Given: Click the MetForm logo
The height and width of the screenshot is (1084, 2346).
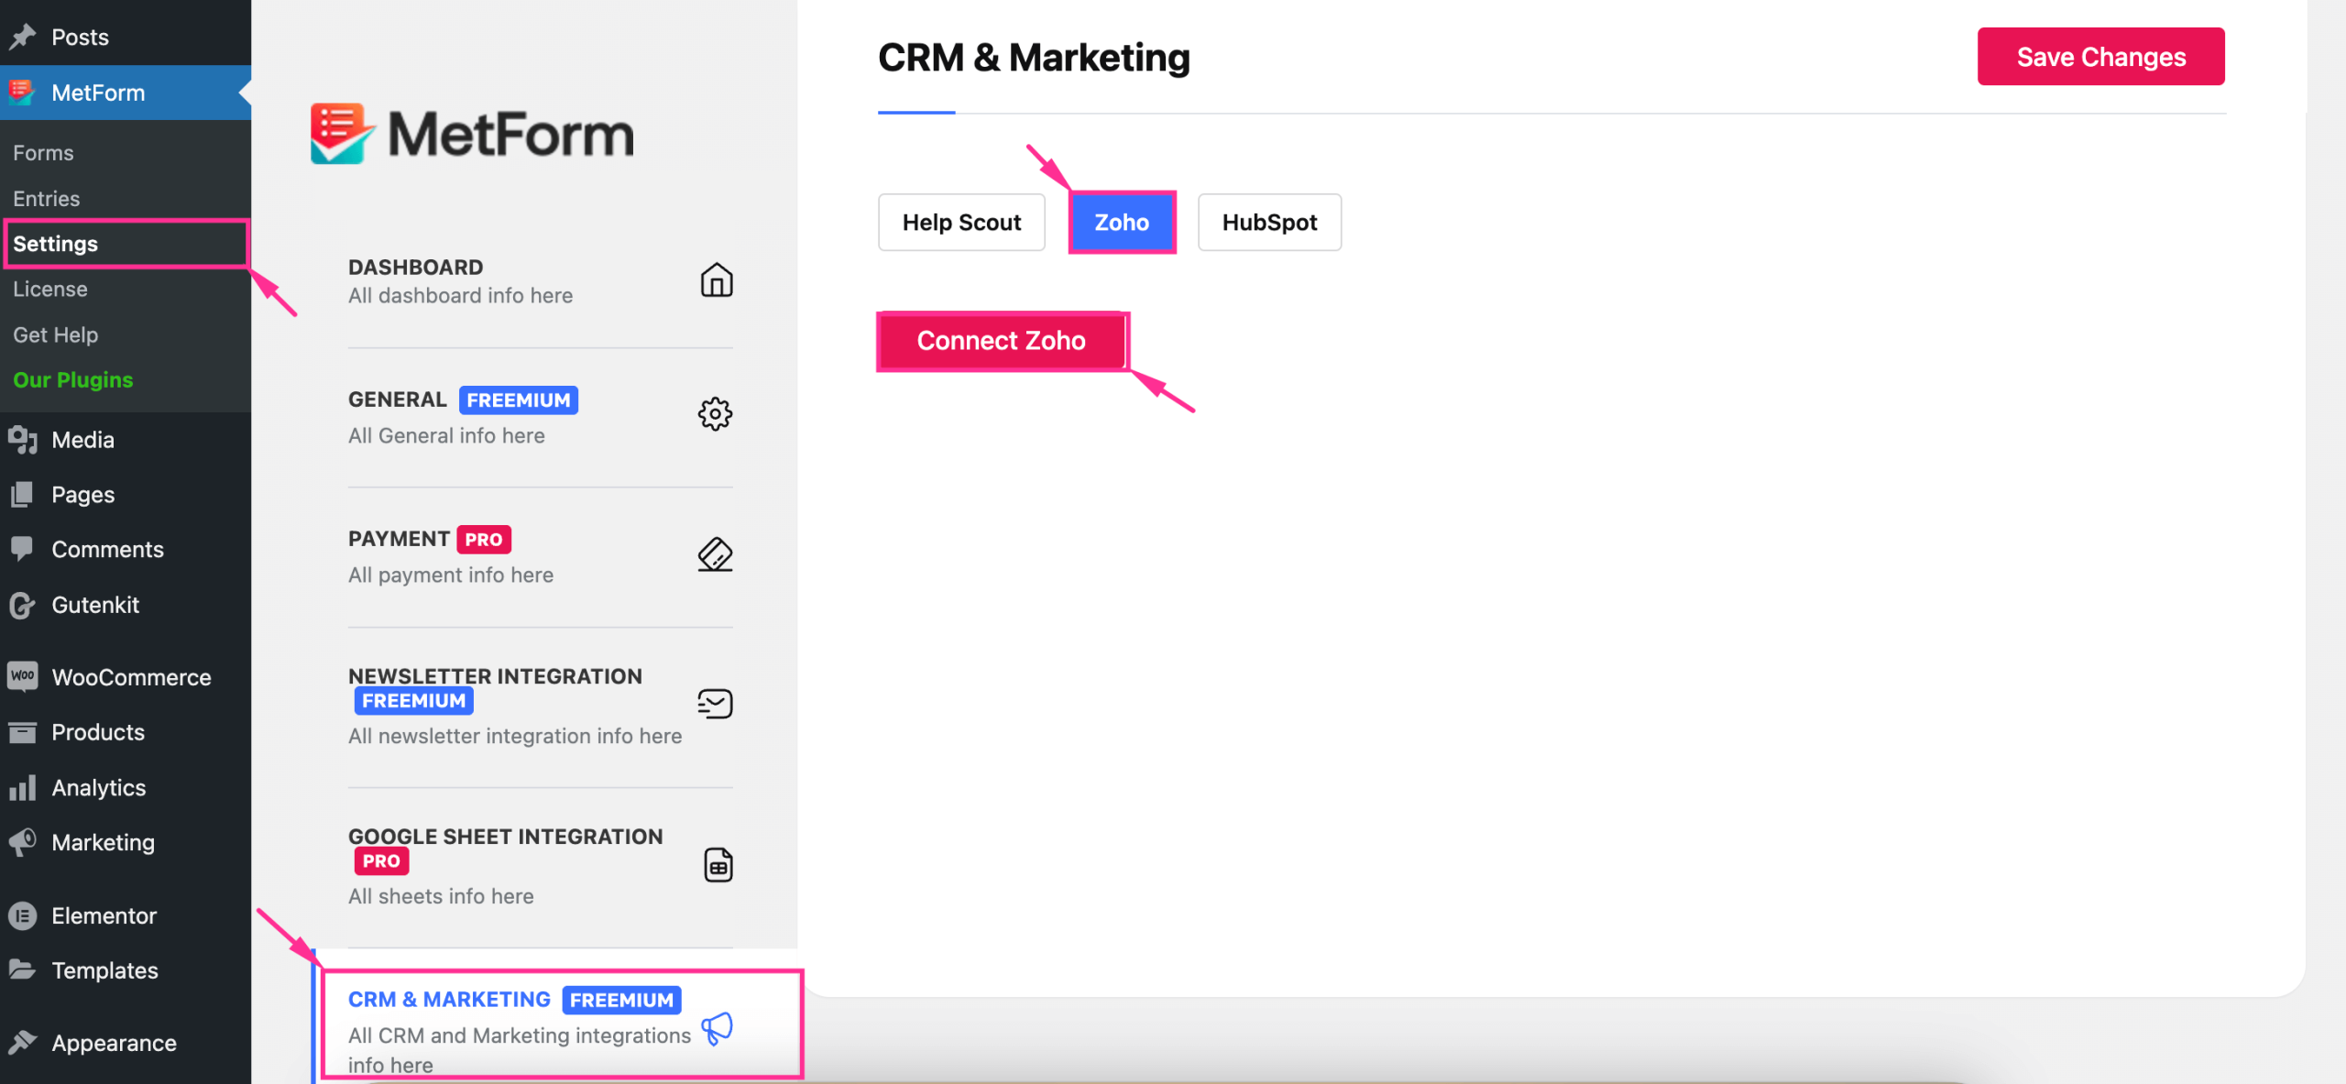Looking at the screenshot, I should tap(472, 134).
